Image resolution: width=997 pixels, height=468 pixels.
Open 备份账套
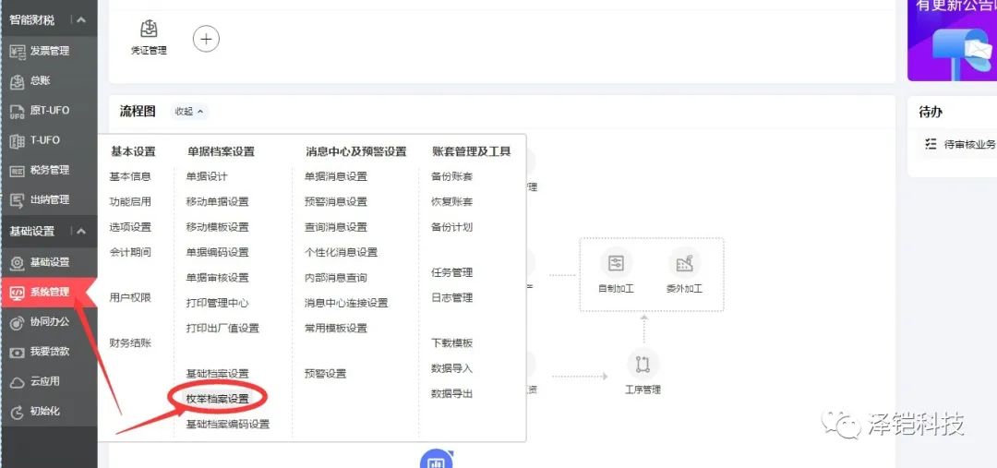[452, 177]
